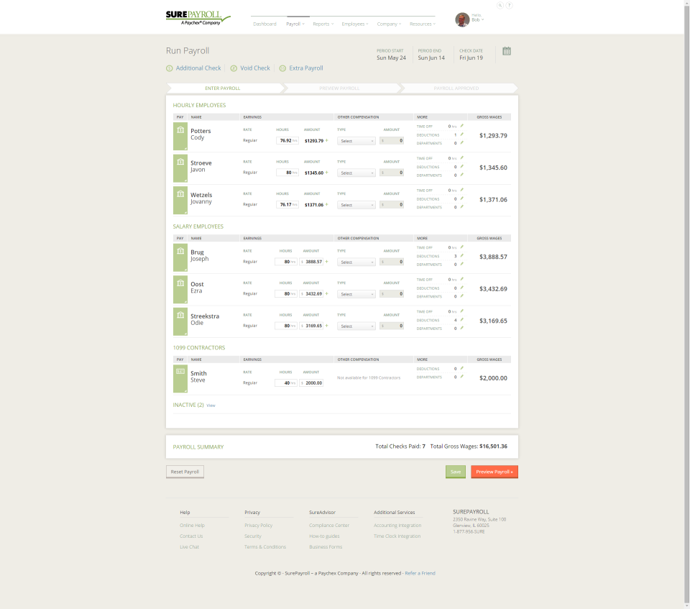690x609 pixels.
Task: Open the Resources navigation menu
Action: coord(423,24)
